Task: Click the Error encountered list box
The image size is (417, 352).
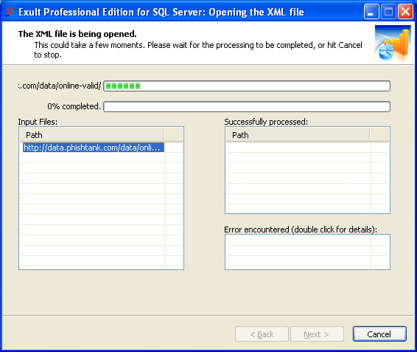Action: (x=307, y=252)
